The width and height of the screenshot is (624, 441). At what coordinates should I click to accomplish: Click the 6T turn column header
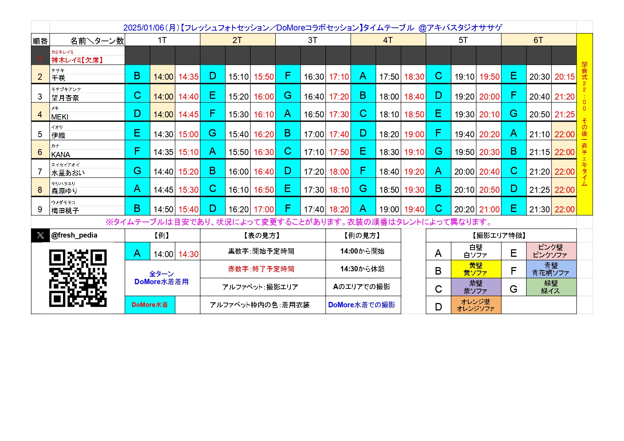(x=538, y=40)
